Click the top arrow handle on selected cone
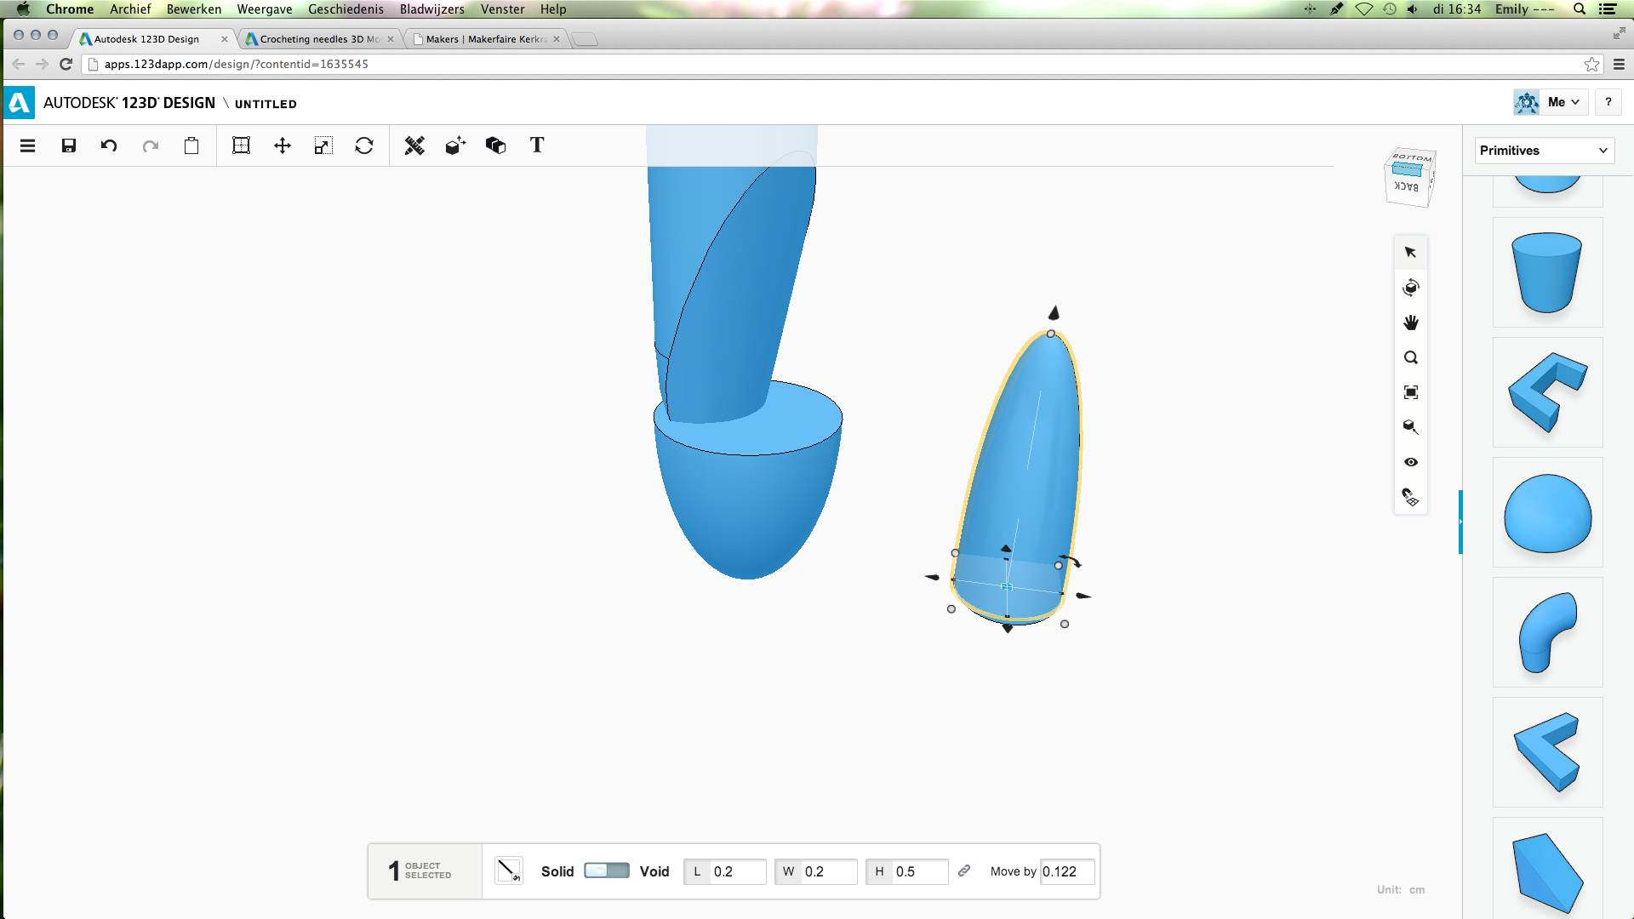 tap(1054, 312)
